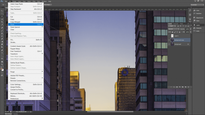Select the Dodge tool
Viewport: 205px width, 115px height.
pos(2,47)
